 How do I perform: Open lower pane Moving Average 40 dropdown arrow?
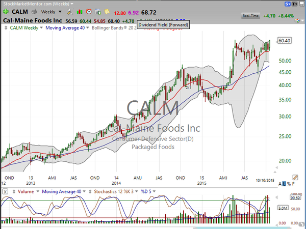[x=84, y=191]
